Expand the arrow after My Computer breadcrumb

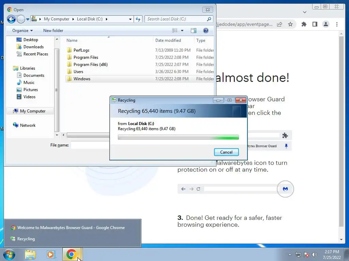coord(73,19)
